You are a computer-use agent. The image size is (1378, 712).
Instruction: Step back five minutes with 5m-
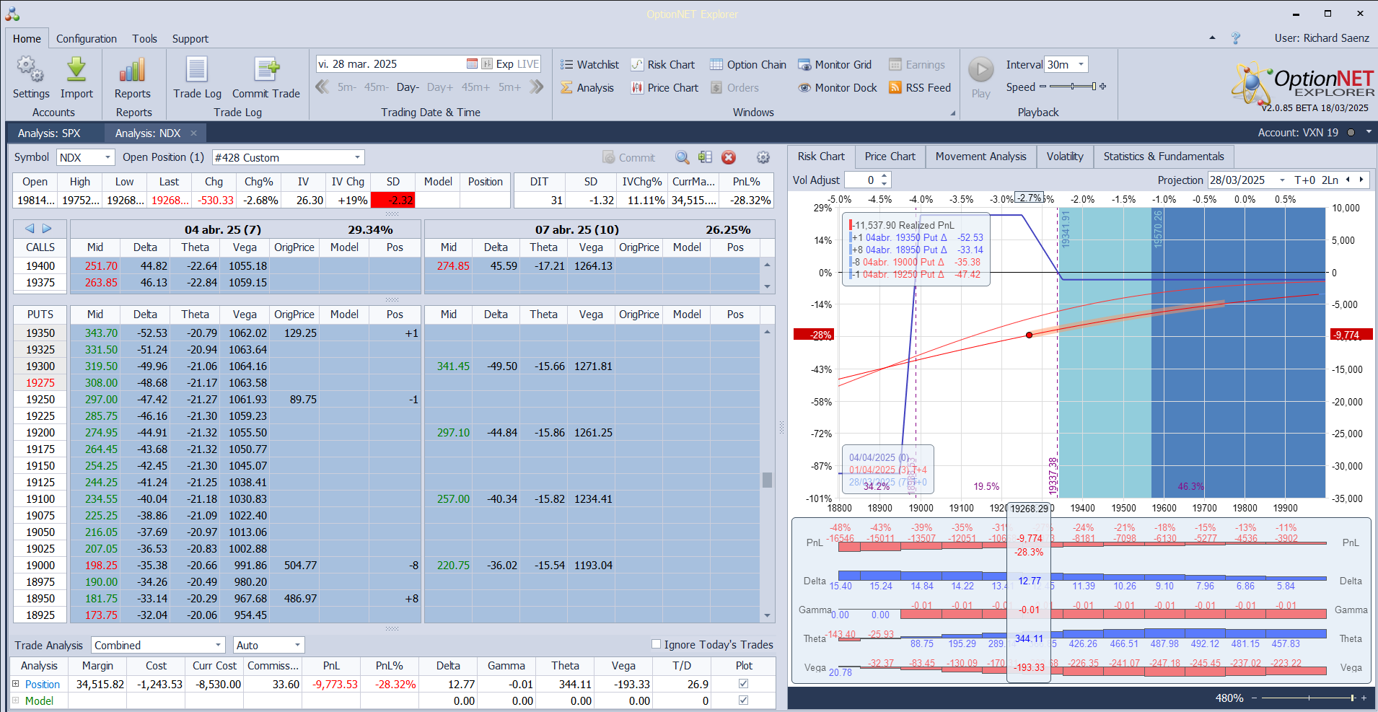click(347, 87)
